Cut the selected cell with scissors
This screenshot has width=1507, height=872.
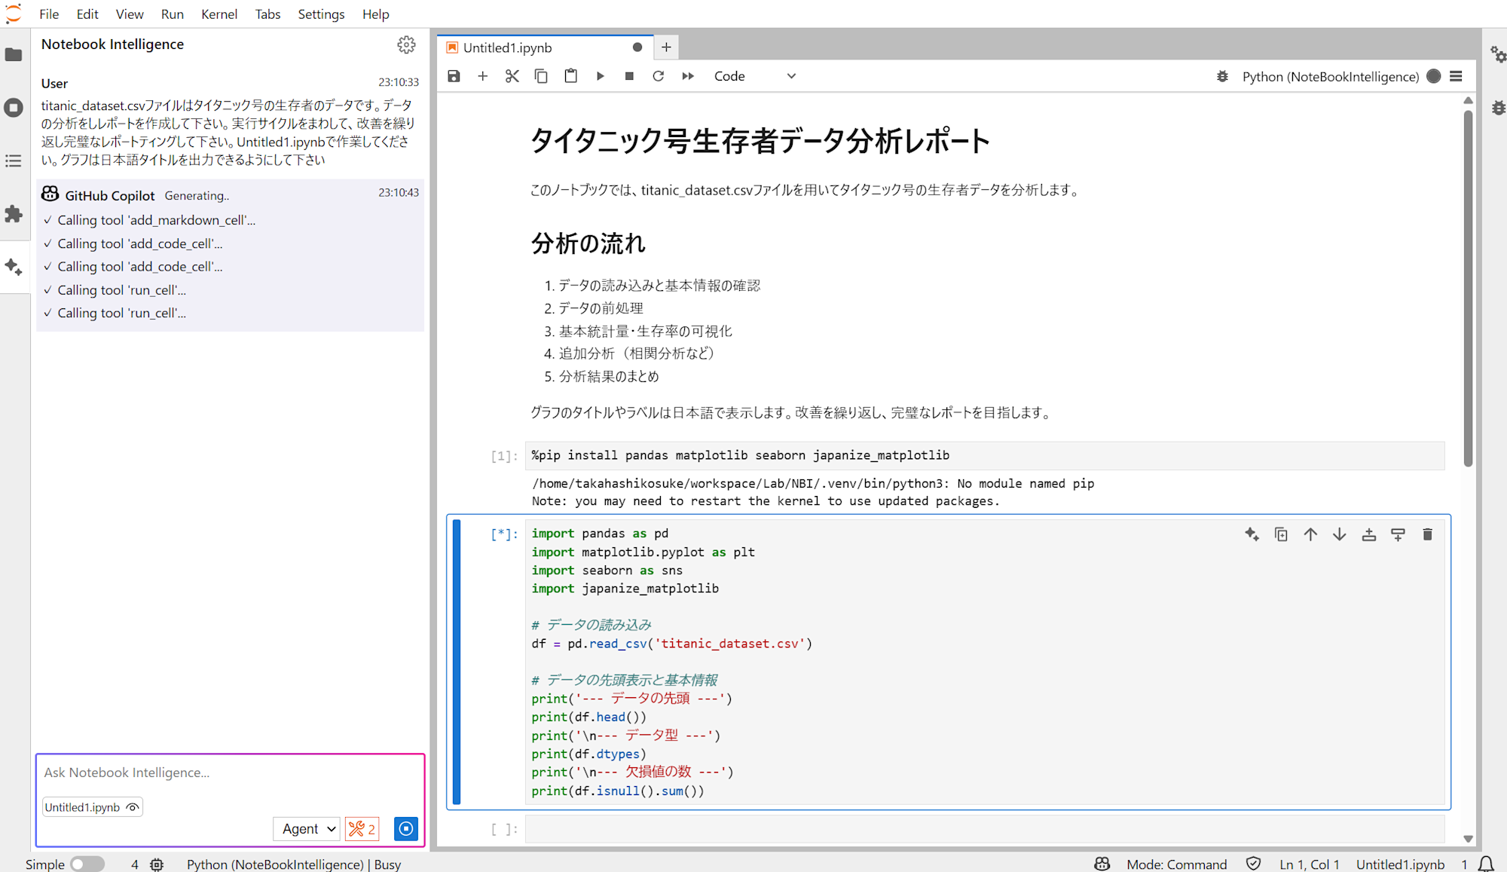point(512,76)
